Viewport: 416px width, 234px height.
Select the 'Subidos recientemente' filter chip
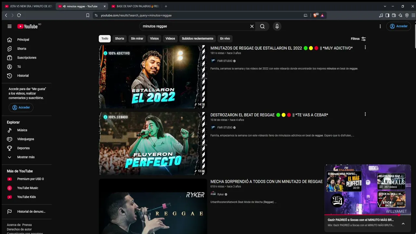coord(198,39)
